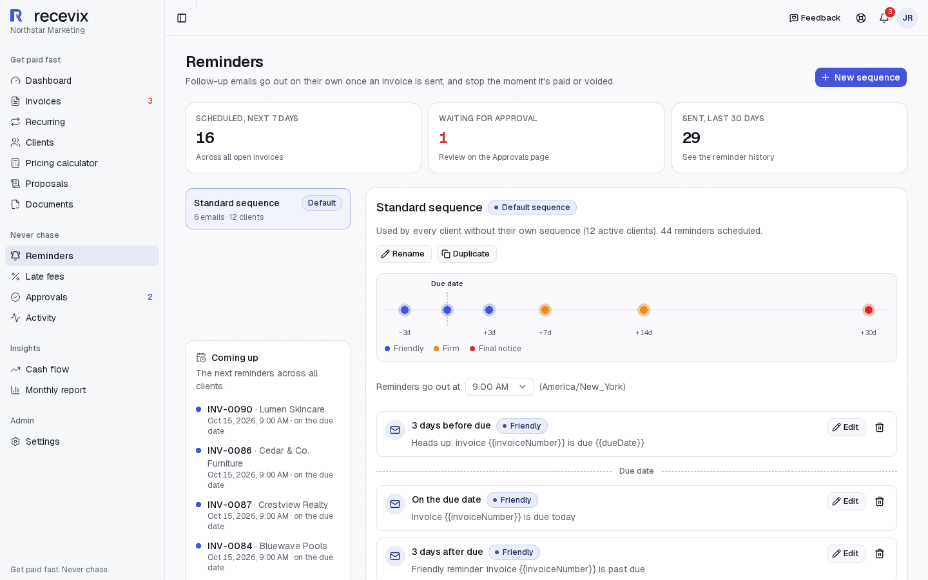Open Recurring in the sidebar
Image resolution: width=928 pixels, height=580 pixels.
point(82,122)
